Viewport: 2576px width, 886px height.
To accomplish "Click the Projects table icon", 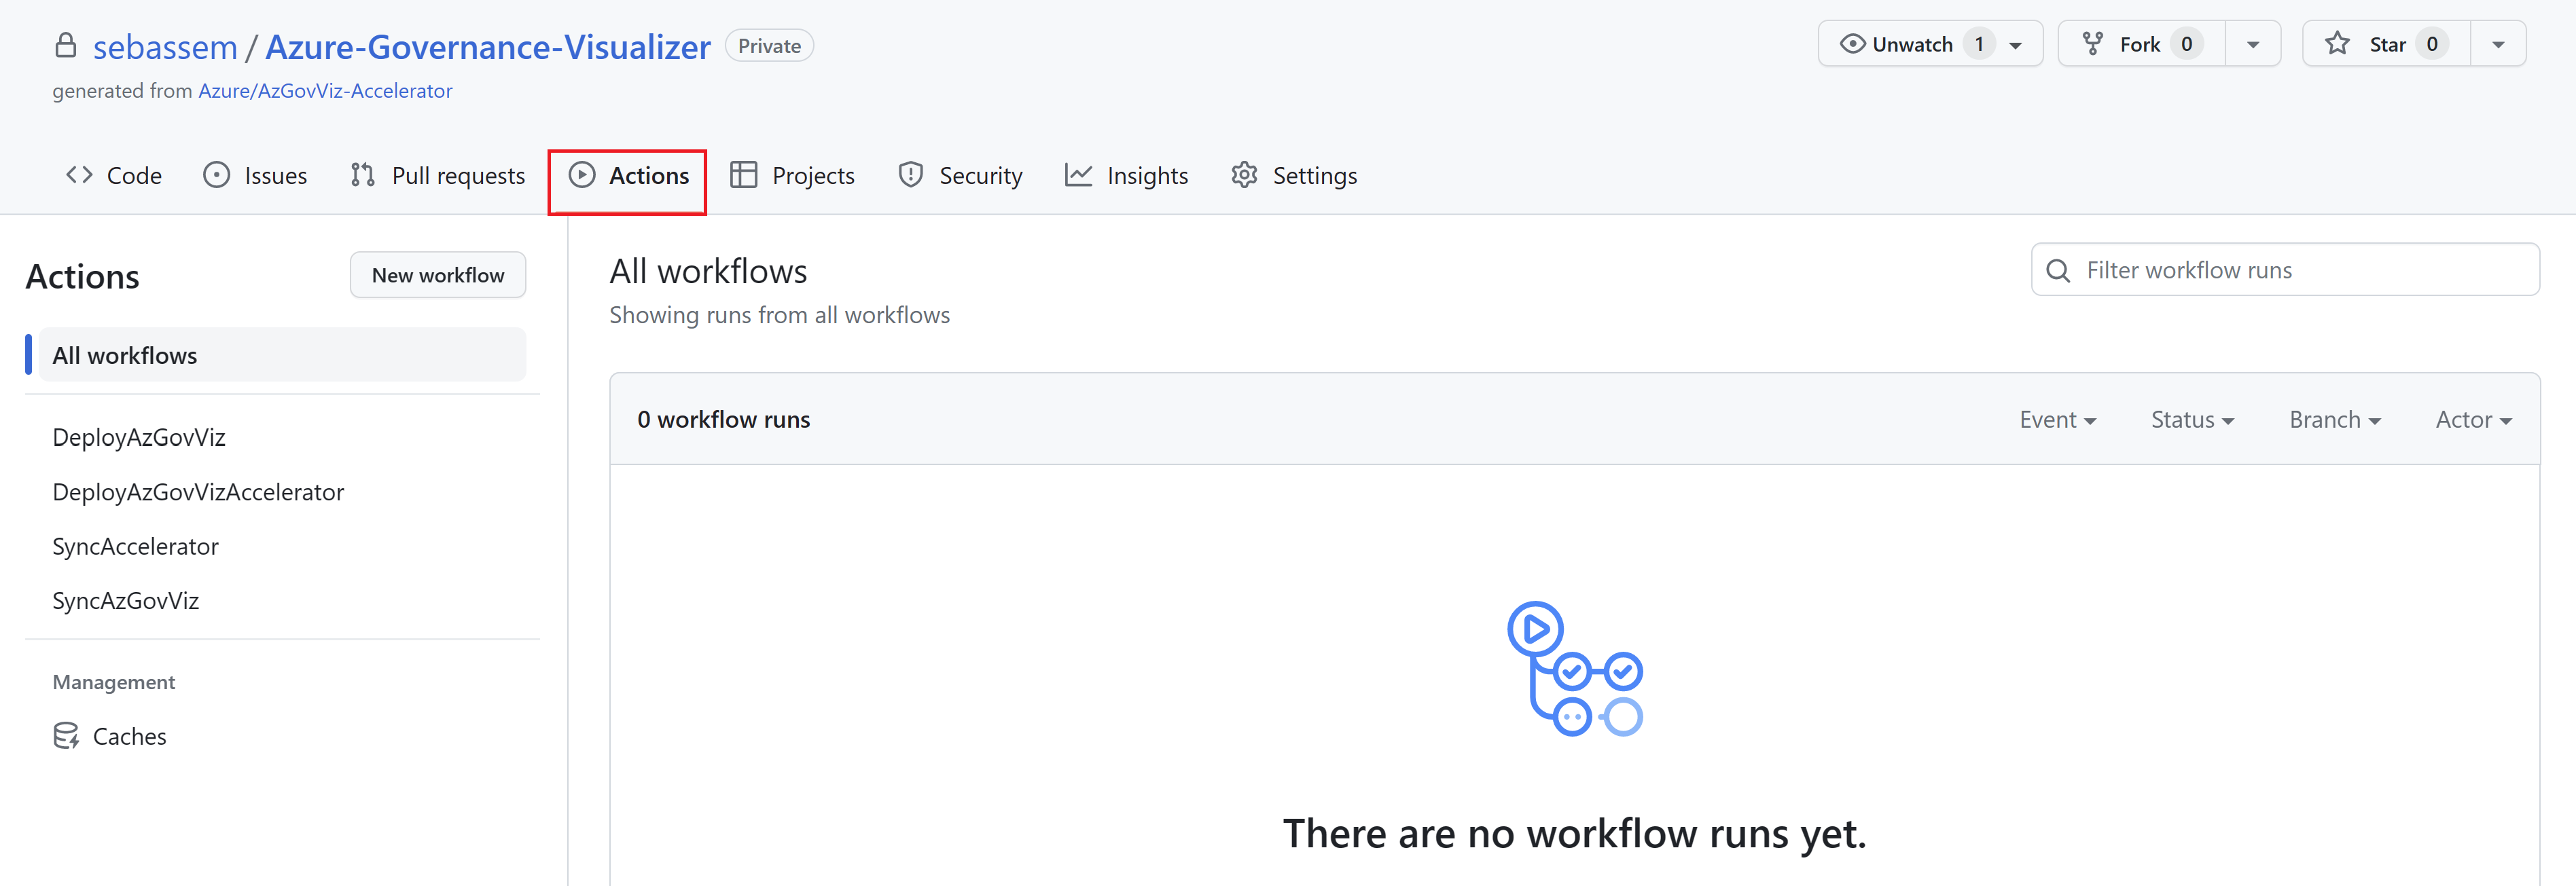I will point(743,176).
